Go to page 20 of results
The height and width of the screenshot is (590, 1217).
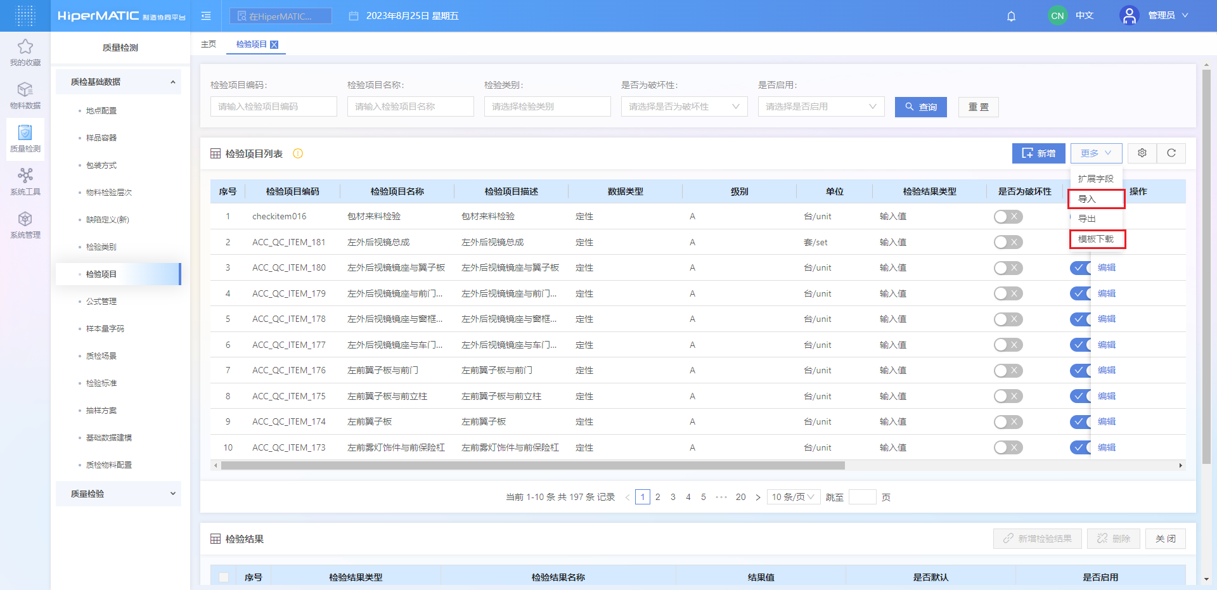click(740, 497)
